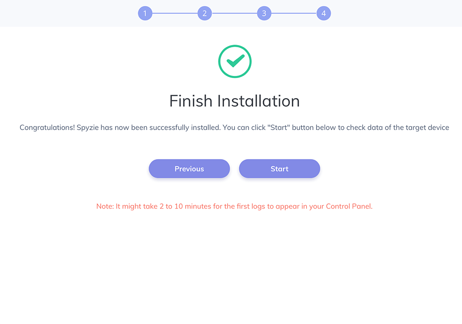Click the word Spyzie in the message
Image resolution: width=462 pixels, height=324 pixels.
pyautogui.click(x=88, y=128)
